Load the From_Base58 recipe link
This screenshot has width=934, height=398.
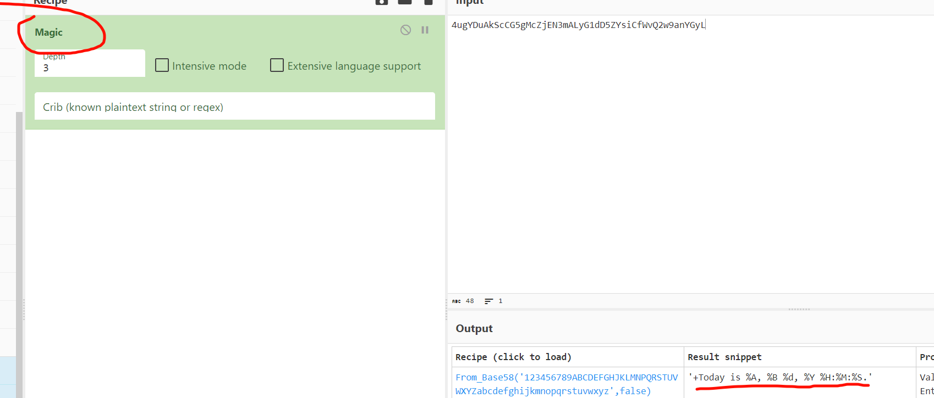coord(567,384)
